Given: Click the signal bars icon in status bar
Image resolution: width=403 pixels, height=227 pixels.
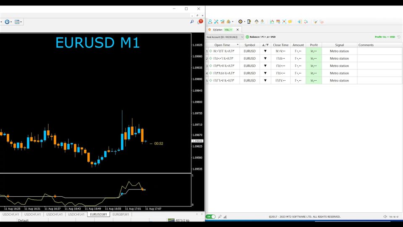Looking at the screenshot, I should tap(225, 217).
